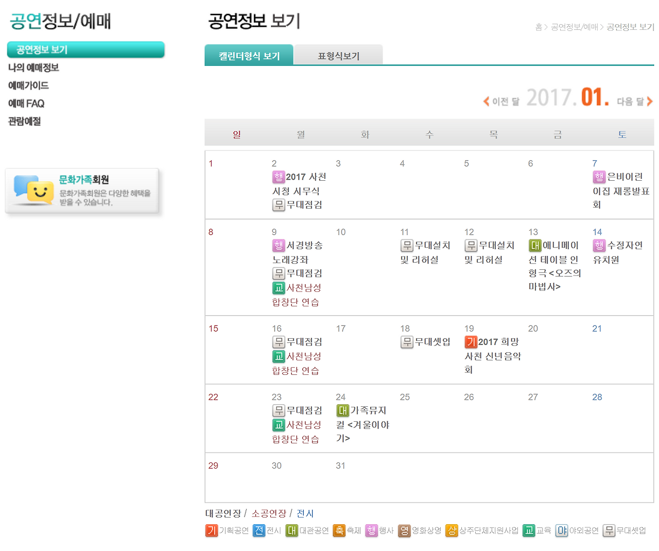Click the 대관공연 legend icon

click(292, 530)
